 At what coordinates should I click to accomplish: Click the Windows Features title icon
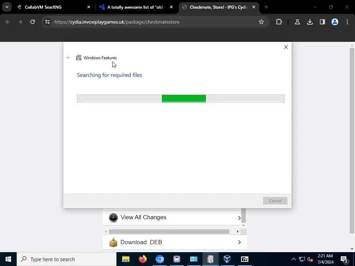click(79, 58)
